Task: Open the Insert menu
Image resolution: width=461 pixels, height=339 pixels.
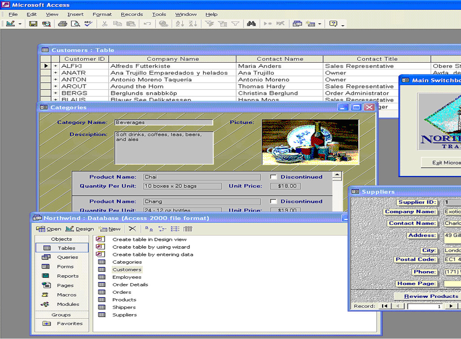Action: (76, 14)
